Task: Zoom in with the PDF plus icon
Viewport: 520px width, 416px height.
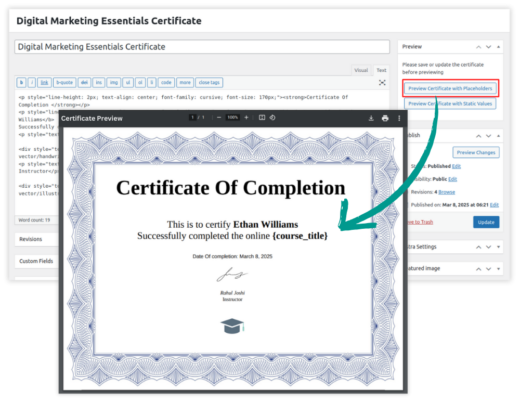Action: point(246,118)
